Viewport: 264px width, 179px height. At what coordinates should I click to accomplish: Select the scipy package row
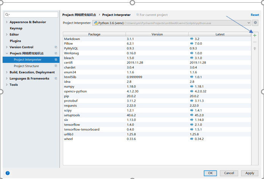tap(157, 110)
